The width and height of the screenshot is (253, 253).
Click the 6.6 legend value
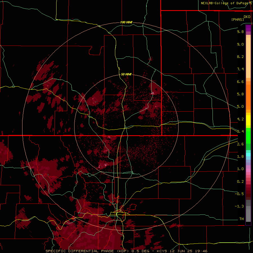click(240, 82)
